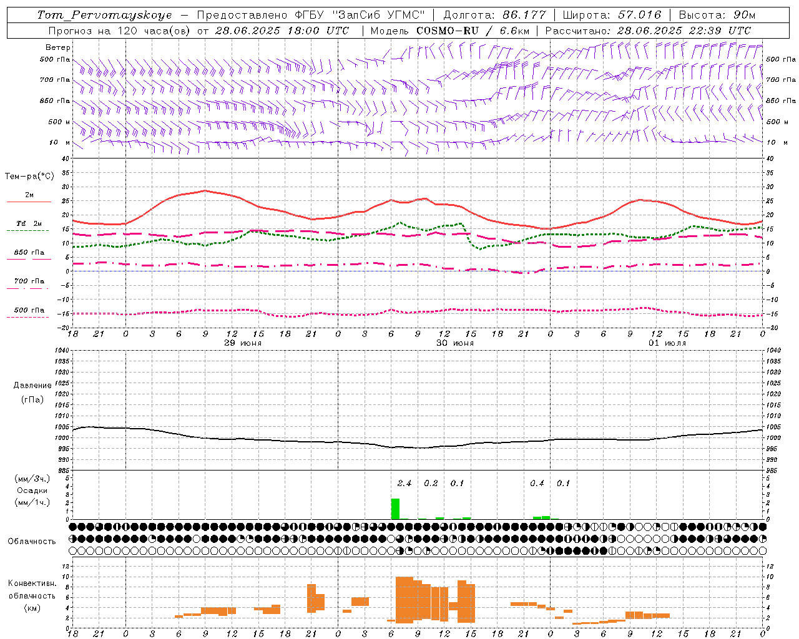Click the 30 июня date label

point(455,343)
